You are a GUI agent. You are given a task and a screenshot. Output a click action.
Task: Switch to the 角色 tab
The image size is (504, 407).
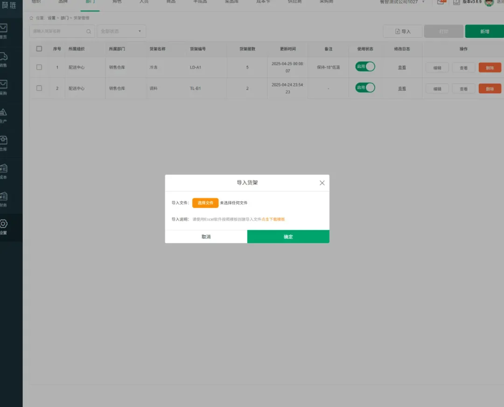point(117,2)
